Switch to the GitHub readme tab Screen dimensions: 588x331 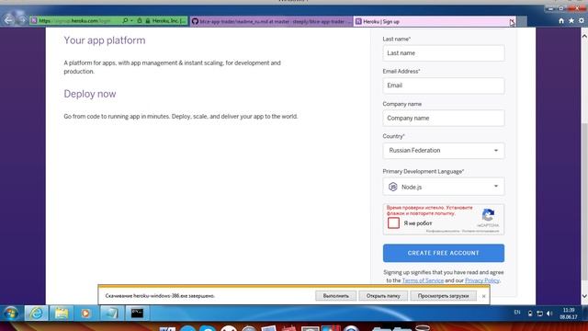tap(272, 21)
